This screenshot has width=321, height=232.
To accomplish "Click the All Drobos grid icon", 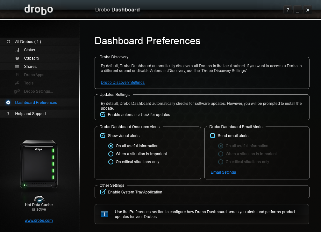I will pos(8,42).
